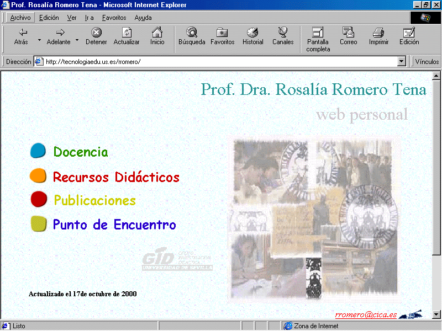Viewport: 442px width, 331px height.
Task: Follow the Recursos Didácticos link
Action: [116, 177]
